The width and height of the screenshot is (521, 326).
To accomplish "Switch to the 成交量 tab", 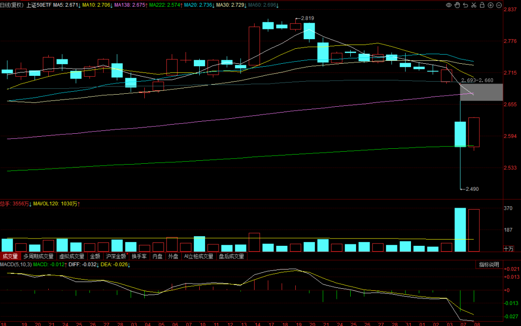I will pyautogui.click(x=10, y=256).
